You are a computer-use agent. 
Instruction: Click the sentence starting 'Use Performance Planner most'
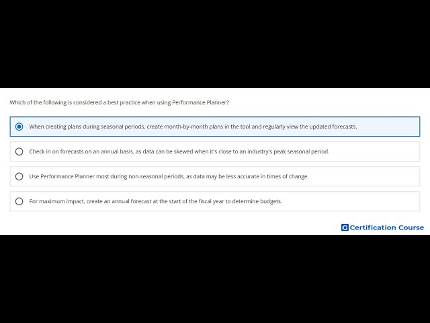coord(169,176)
